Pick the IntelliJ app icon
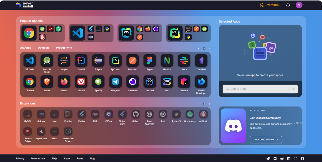The height and width of the screenshot is (162, 322). pos(81,61)
